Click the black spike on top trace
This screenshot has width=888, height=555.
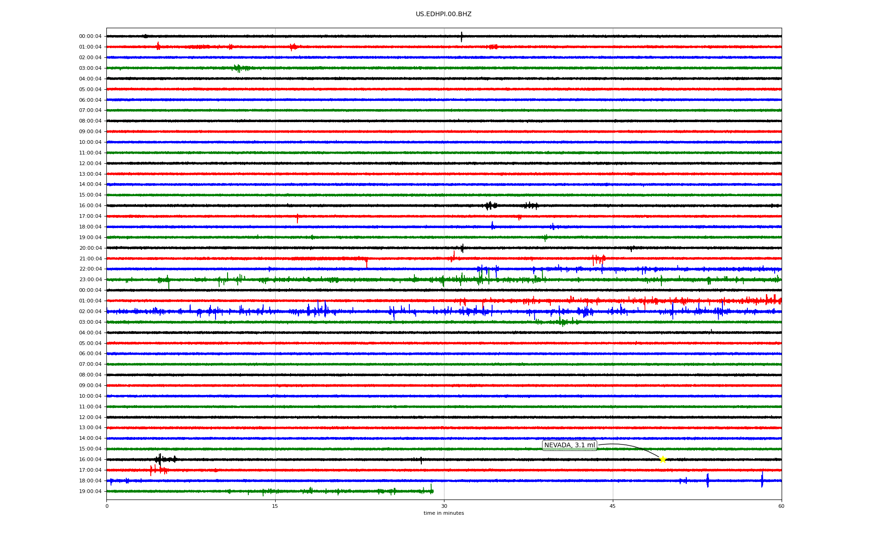(x=461, y=37)
